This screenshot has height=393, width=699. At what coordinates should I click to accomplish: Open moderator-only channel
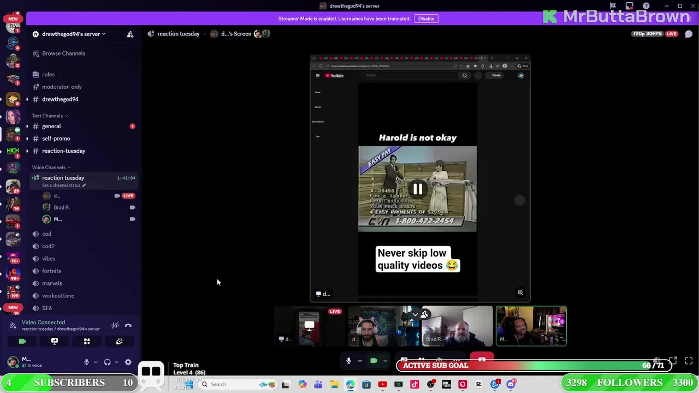pos(62,87)
